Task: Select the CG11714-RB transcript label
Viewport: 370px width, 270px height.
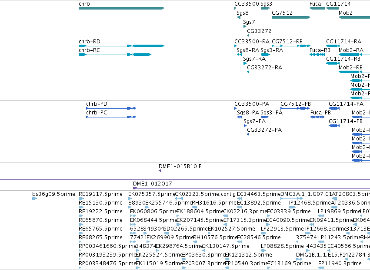Action: coord(343,59)
